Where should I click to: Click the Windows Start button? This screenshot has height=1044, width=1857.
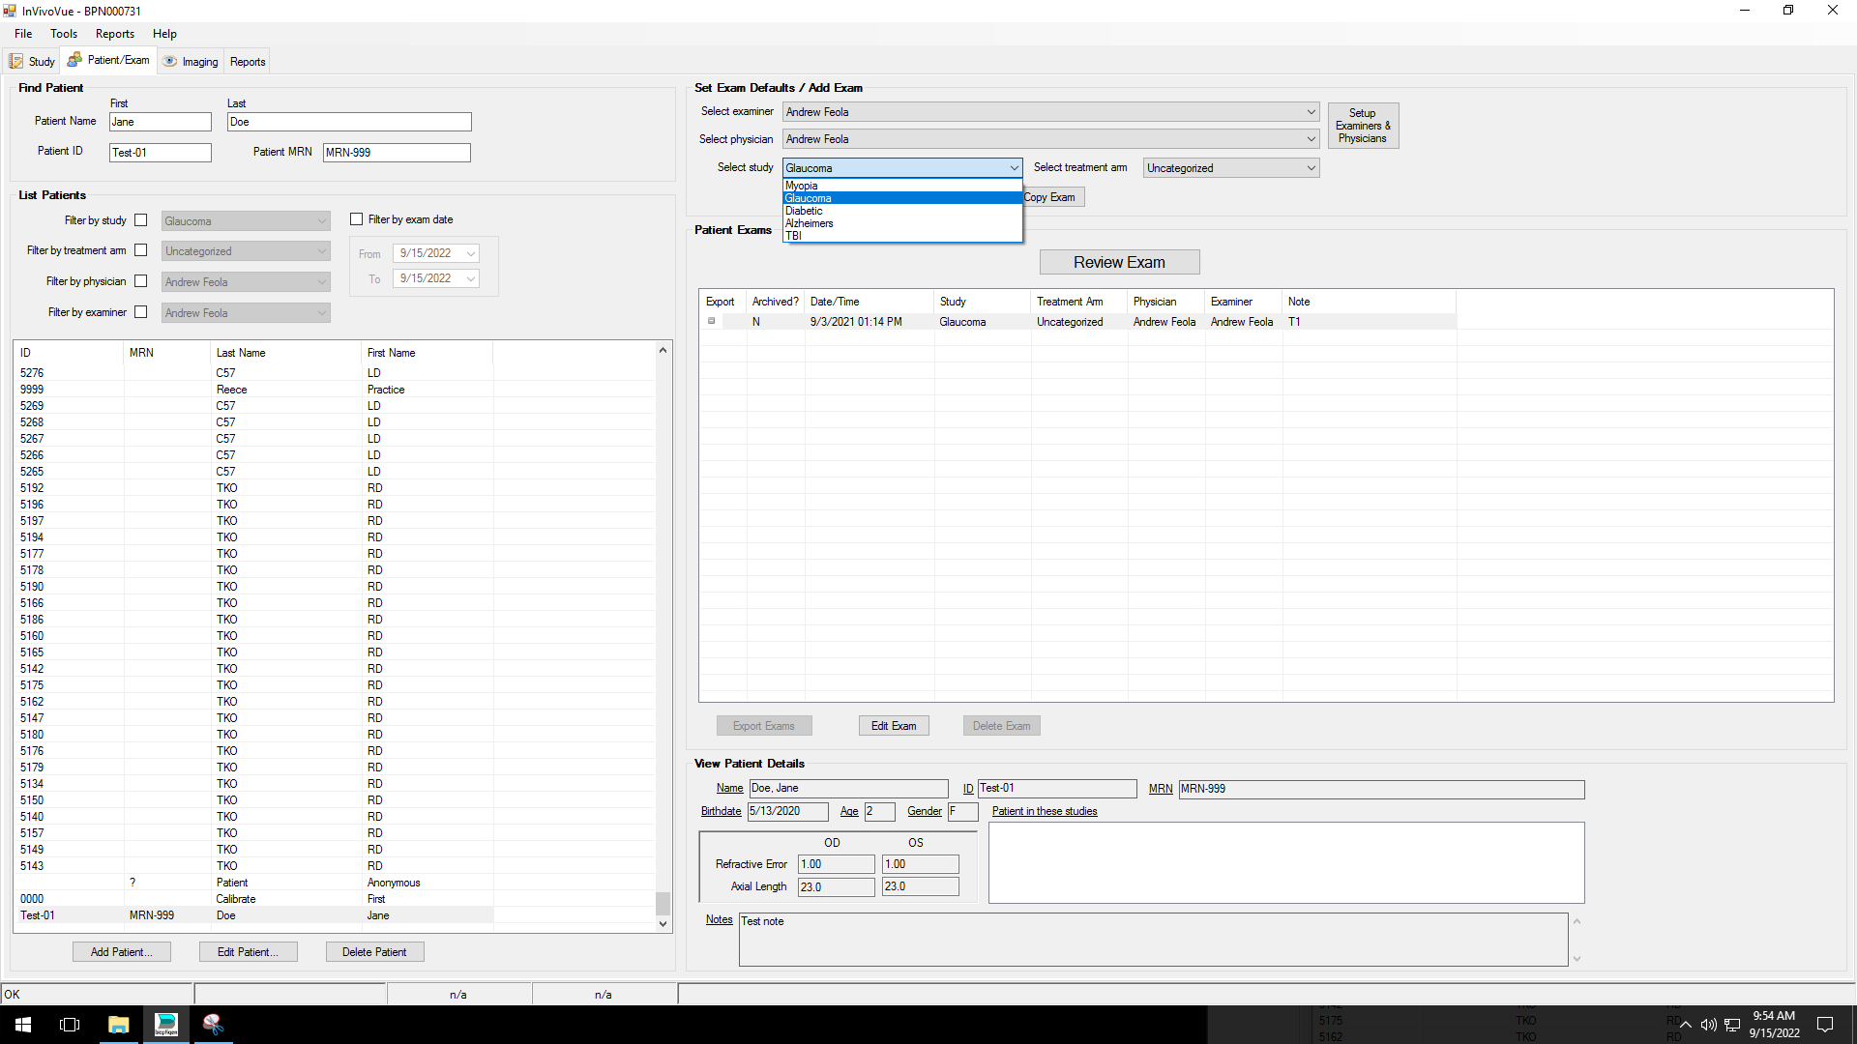point(23,1025)
